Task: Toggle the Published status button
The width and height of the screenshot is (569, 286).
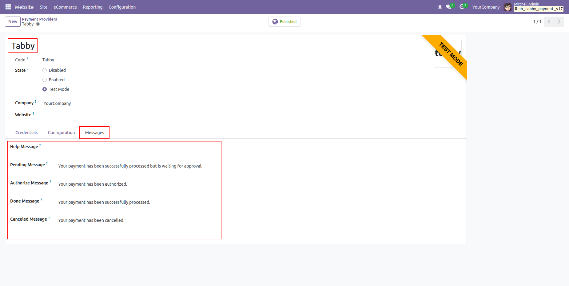Action: click(x=284, y=21)
